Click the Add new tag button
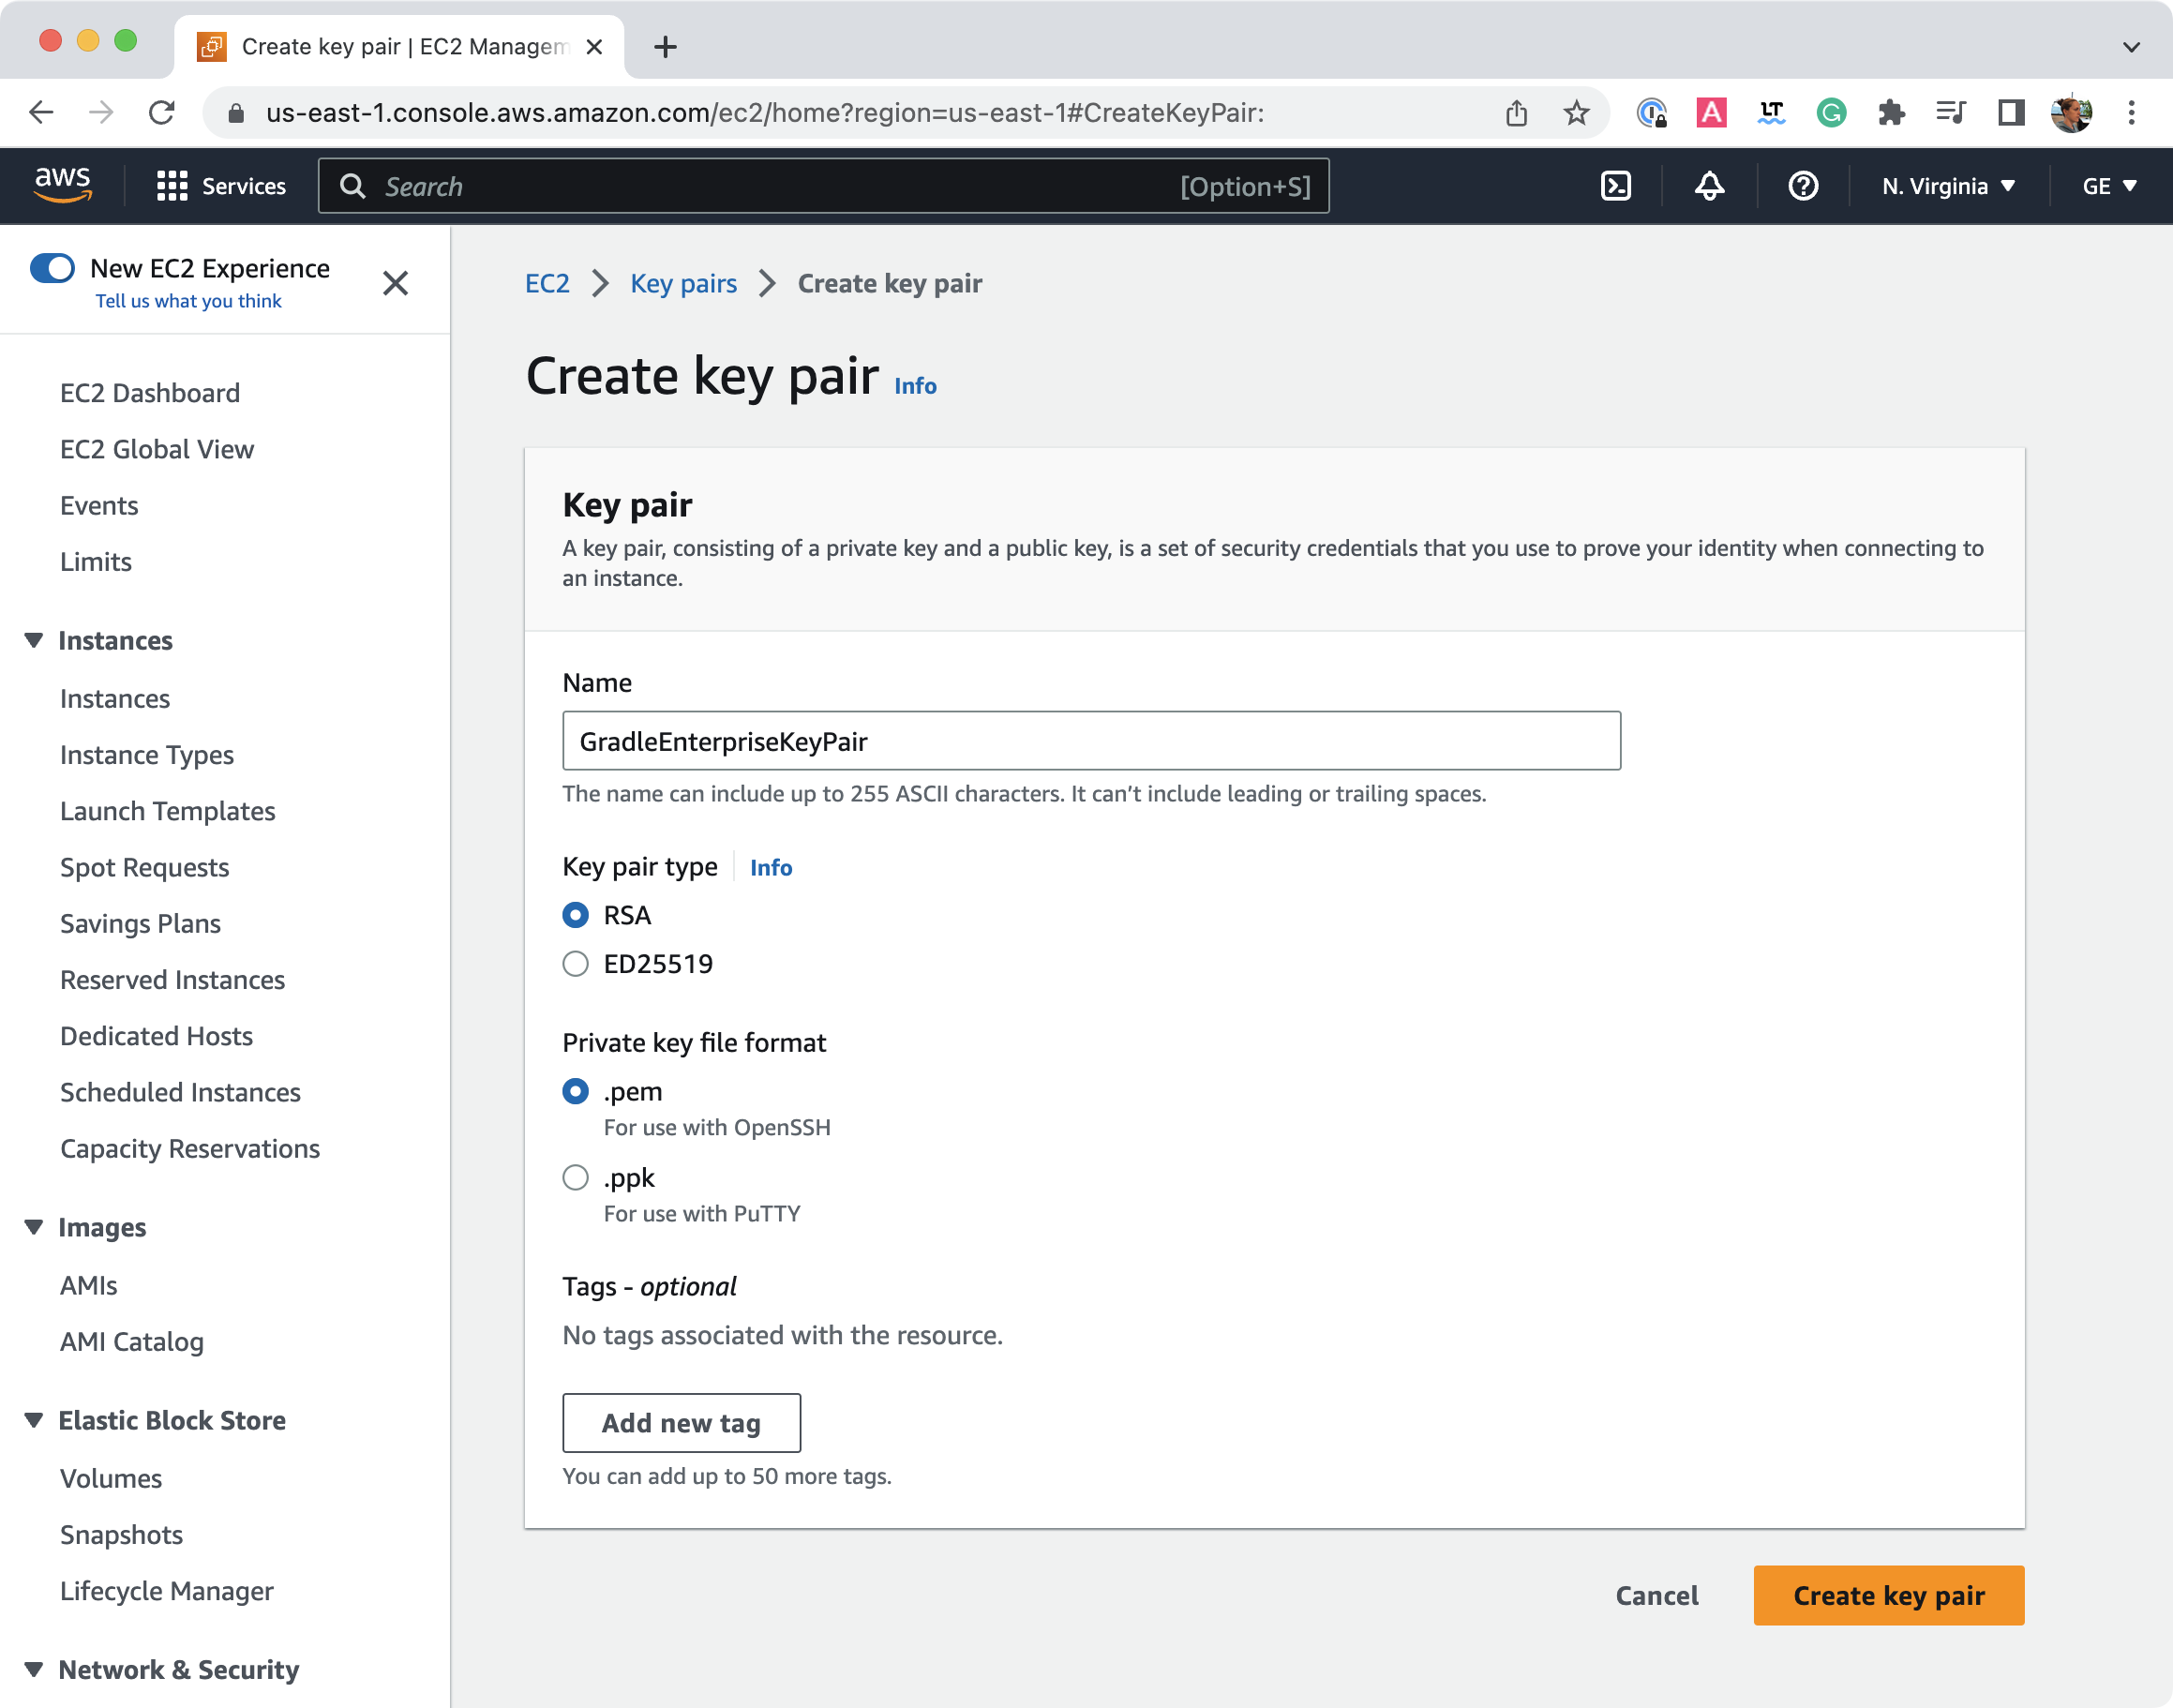Image resolution: width=2173 pixels, height=1708 pixels. (681, 1422)
